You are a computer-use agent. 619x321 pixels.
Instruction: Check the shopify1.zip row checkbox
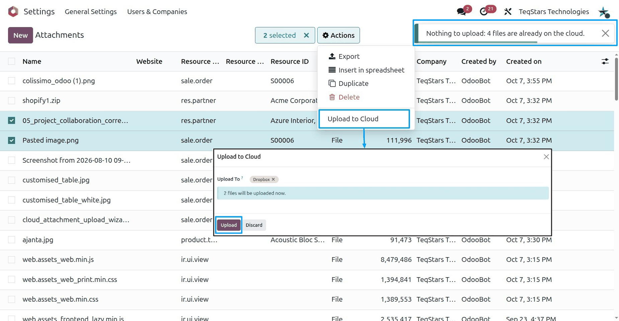(x=12, y=100)
